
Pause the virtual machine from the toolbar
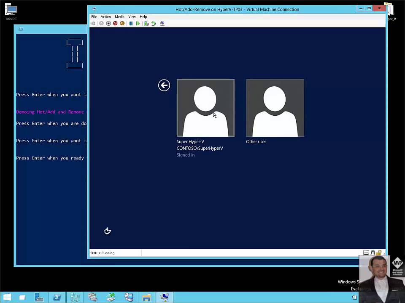131,24
